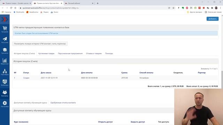
Task: Open Evernote elephant extension icon
Action: (183, 8)
